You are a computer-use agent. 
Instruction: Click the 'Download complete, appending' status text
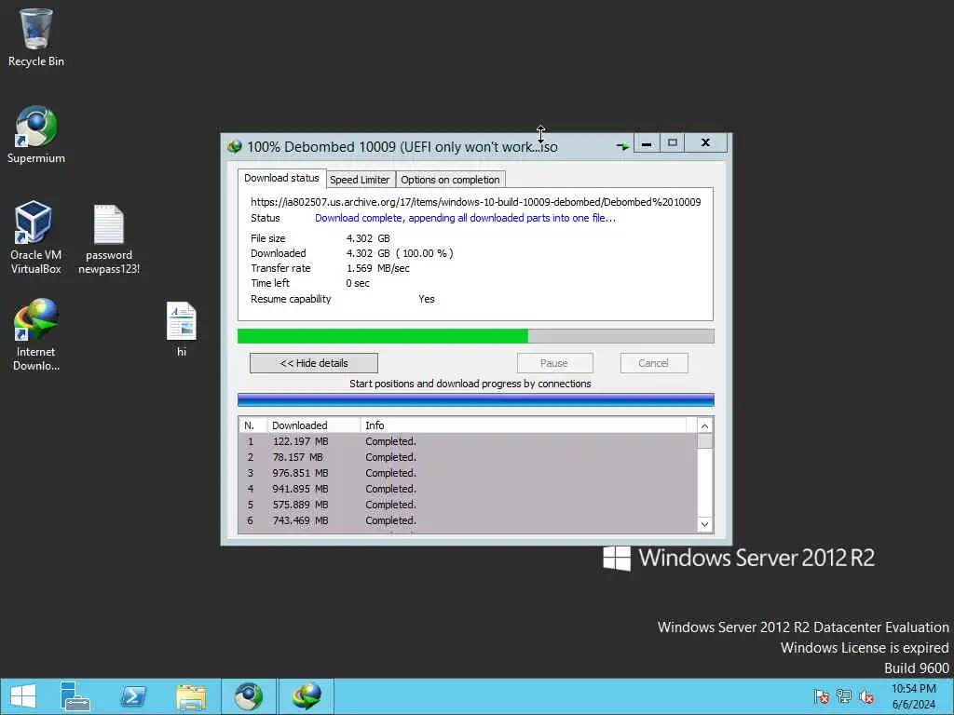(x=466, y=218)
